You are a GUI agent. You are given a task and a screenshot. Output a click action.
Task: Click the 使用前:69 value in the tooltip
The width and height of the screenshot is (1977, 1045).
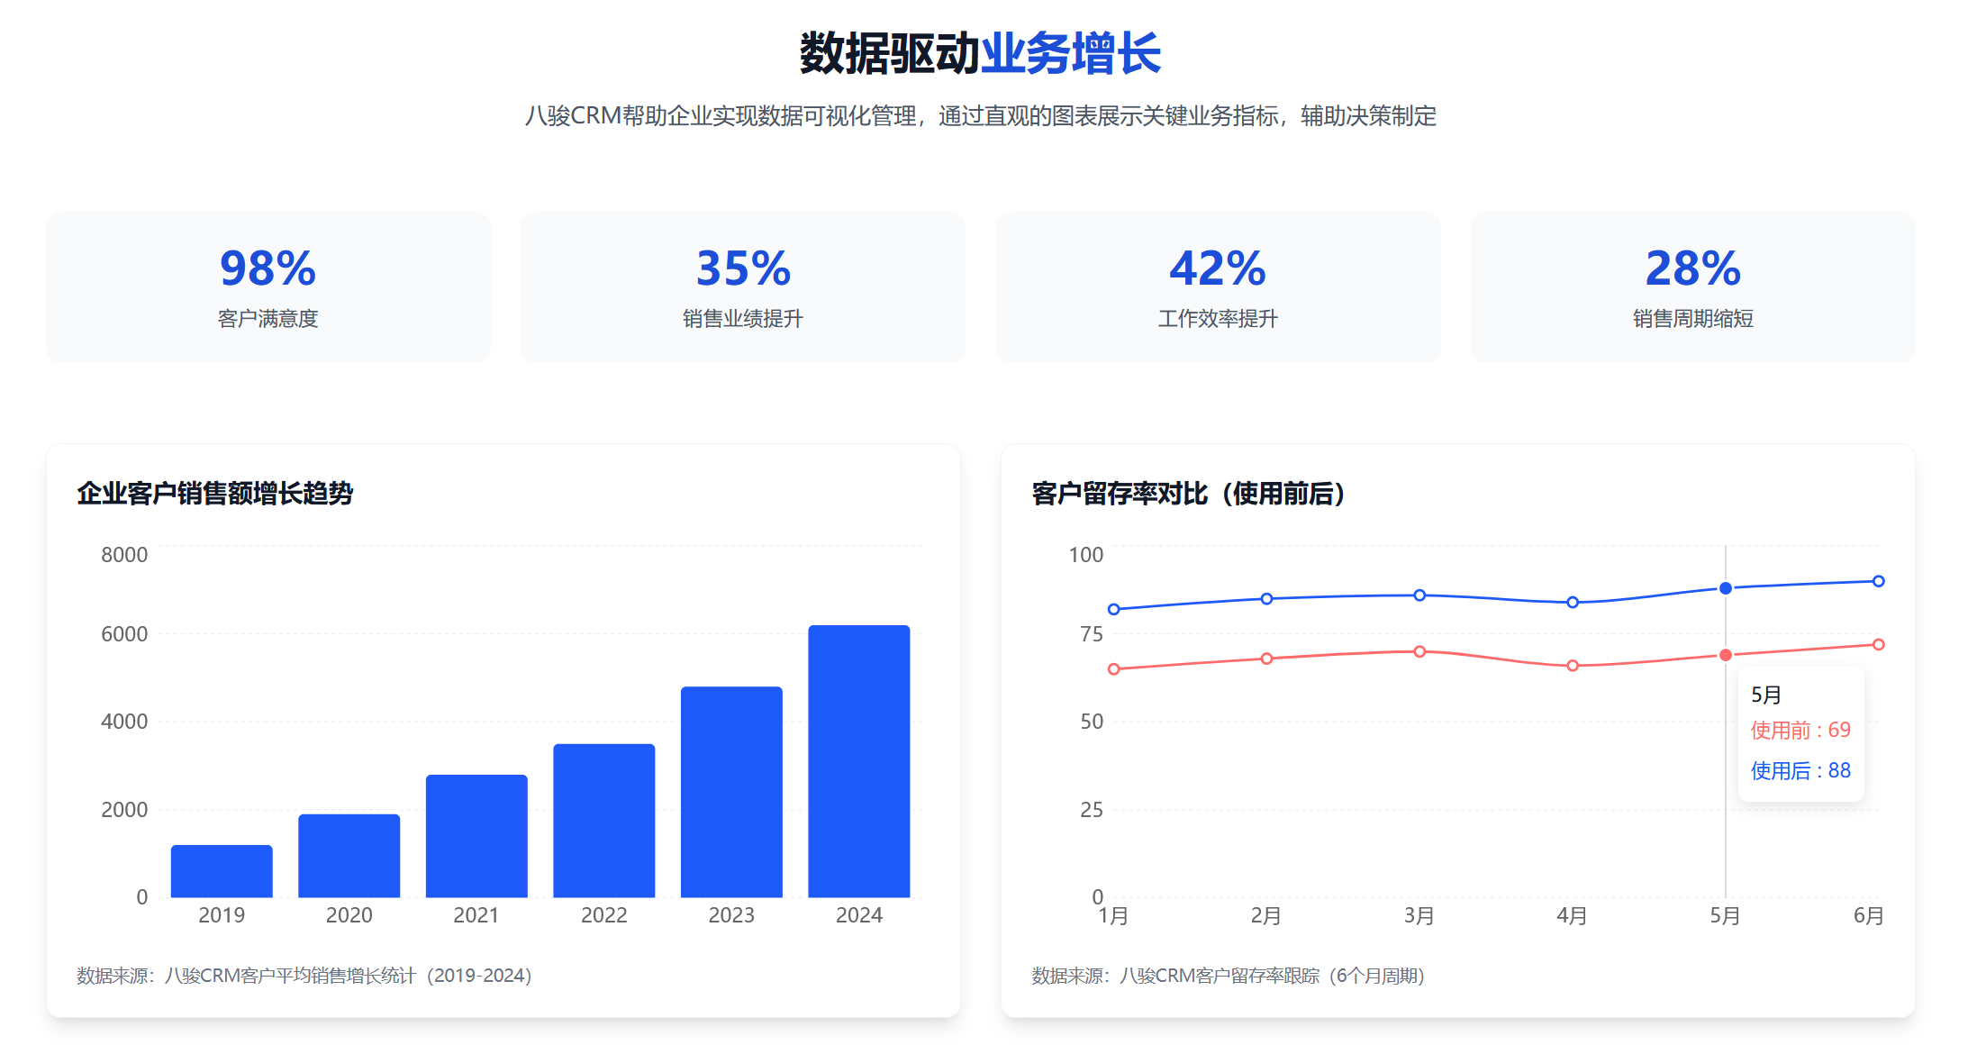[1801, 730]
